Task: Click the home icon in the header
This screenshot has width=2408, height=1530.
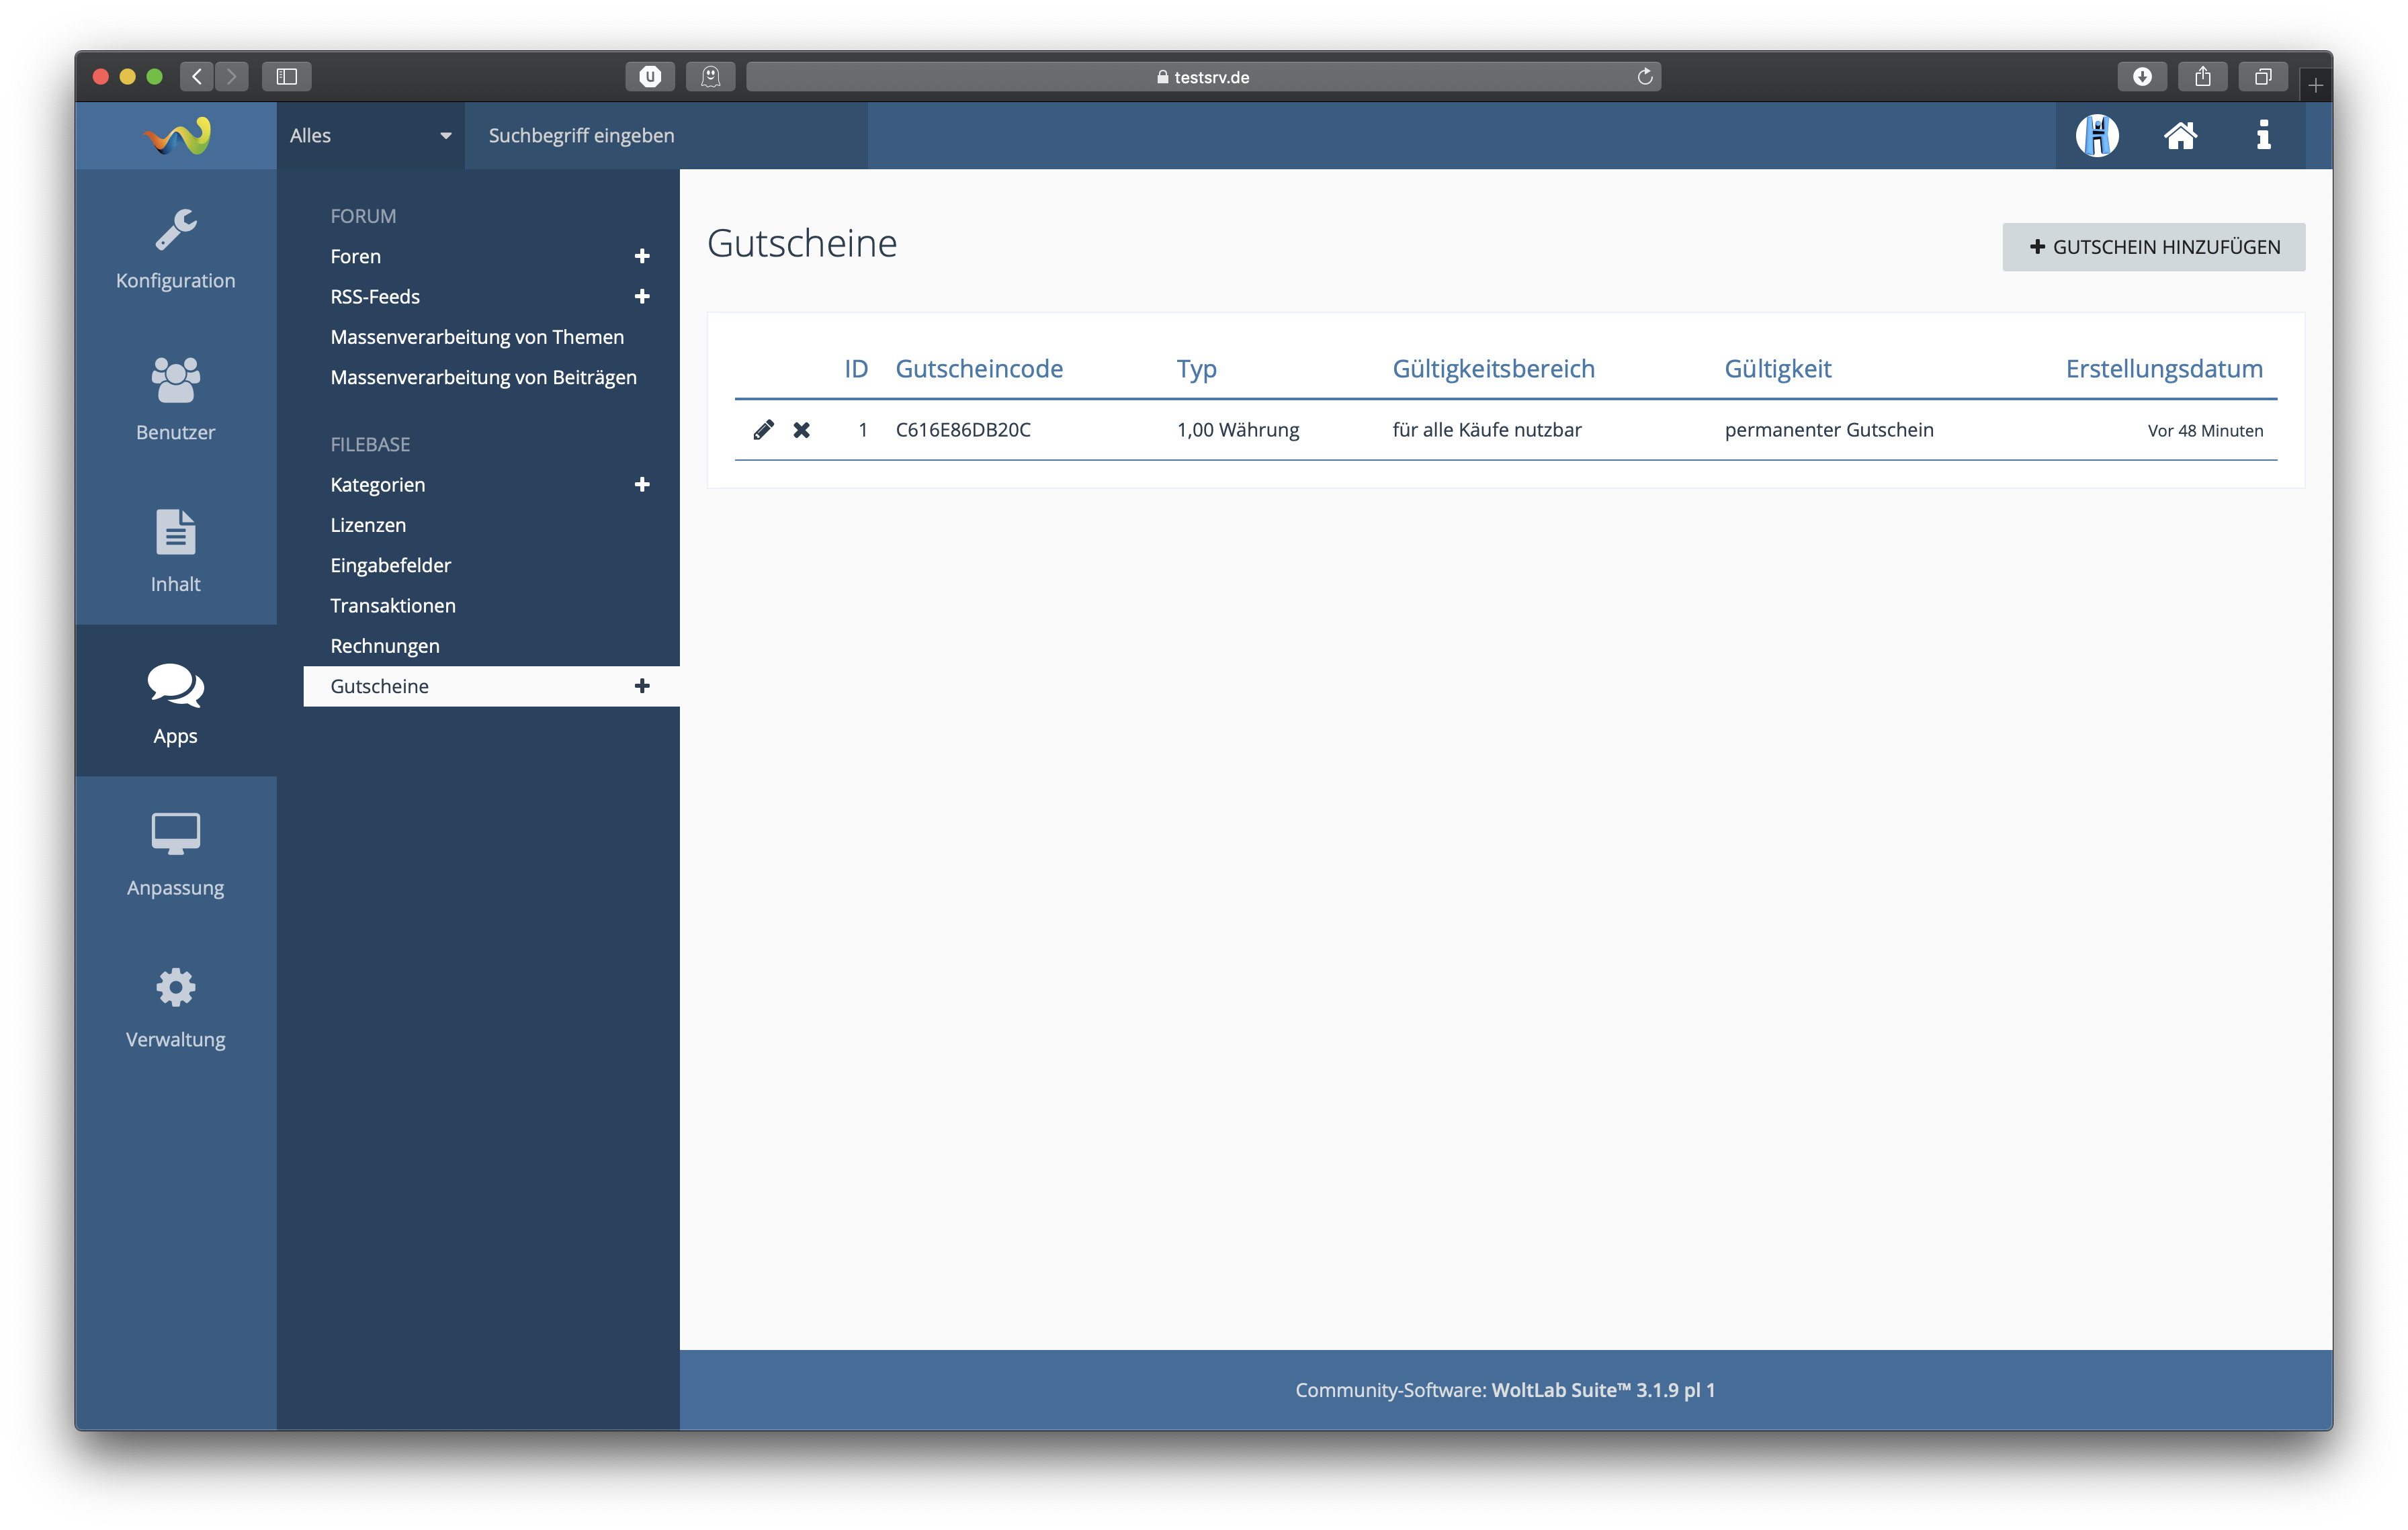Action: pyautogui.click(x=2180, y=135)
